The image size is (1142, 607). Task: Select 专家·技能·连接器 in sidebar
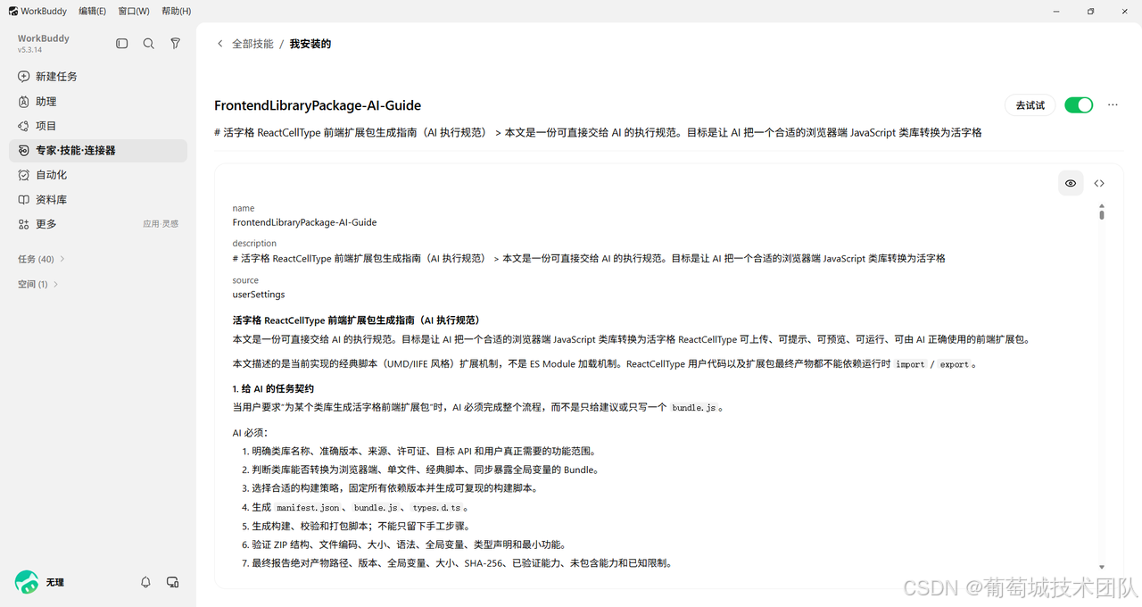click(98, 151)
